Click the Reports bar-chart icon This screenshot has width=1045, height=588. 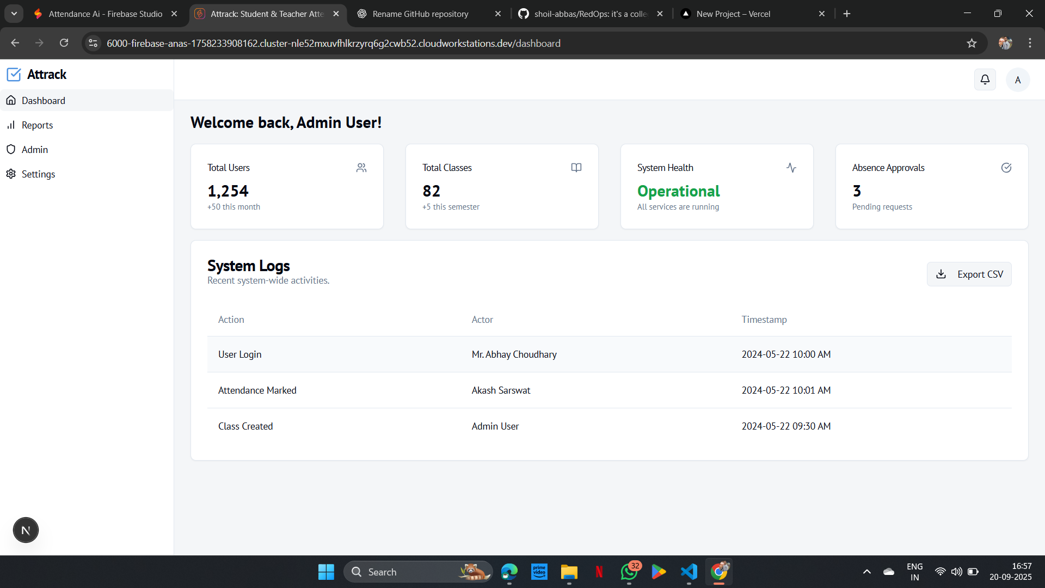pos(11,125)
